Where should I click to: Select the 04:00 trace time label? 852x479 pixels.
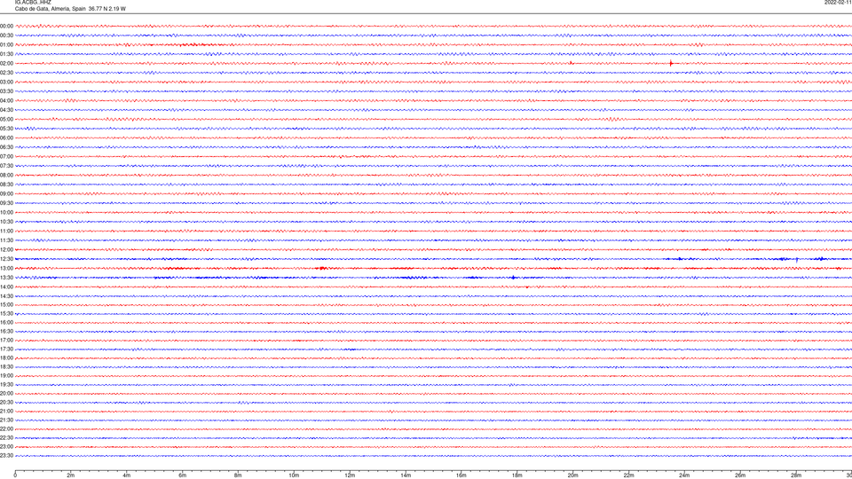(6, 101)
